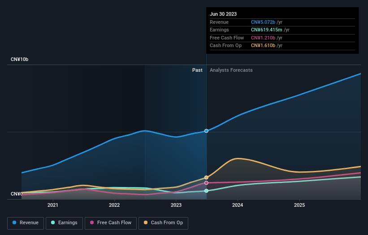
Task: Toggle the Cash From Op legend button
Action: [x=163, y=223]
